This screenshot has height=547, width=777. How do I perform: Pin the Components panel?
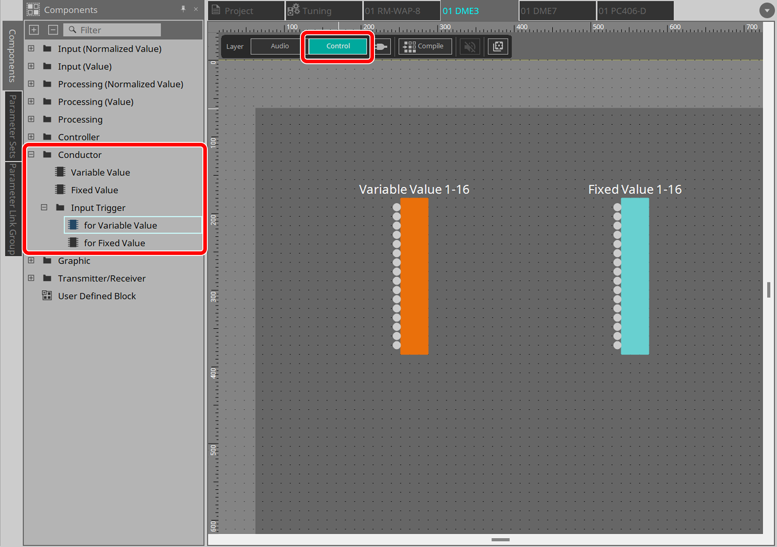click(183, 9)
